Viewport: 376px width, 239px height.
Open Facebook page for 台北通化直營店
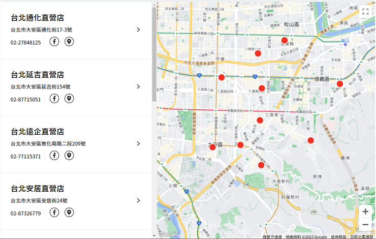[54, 42]
